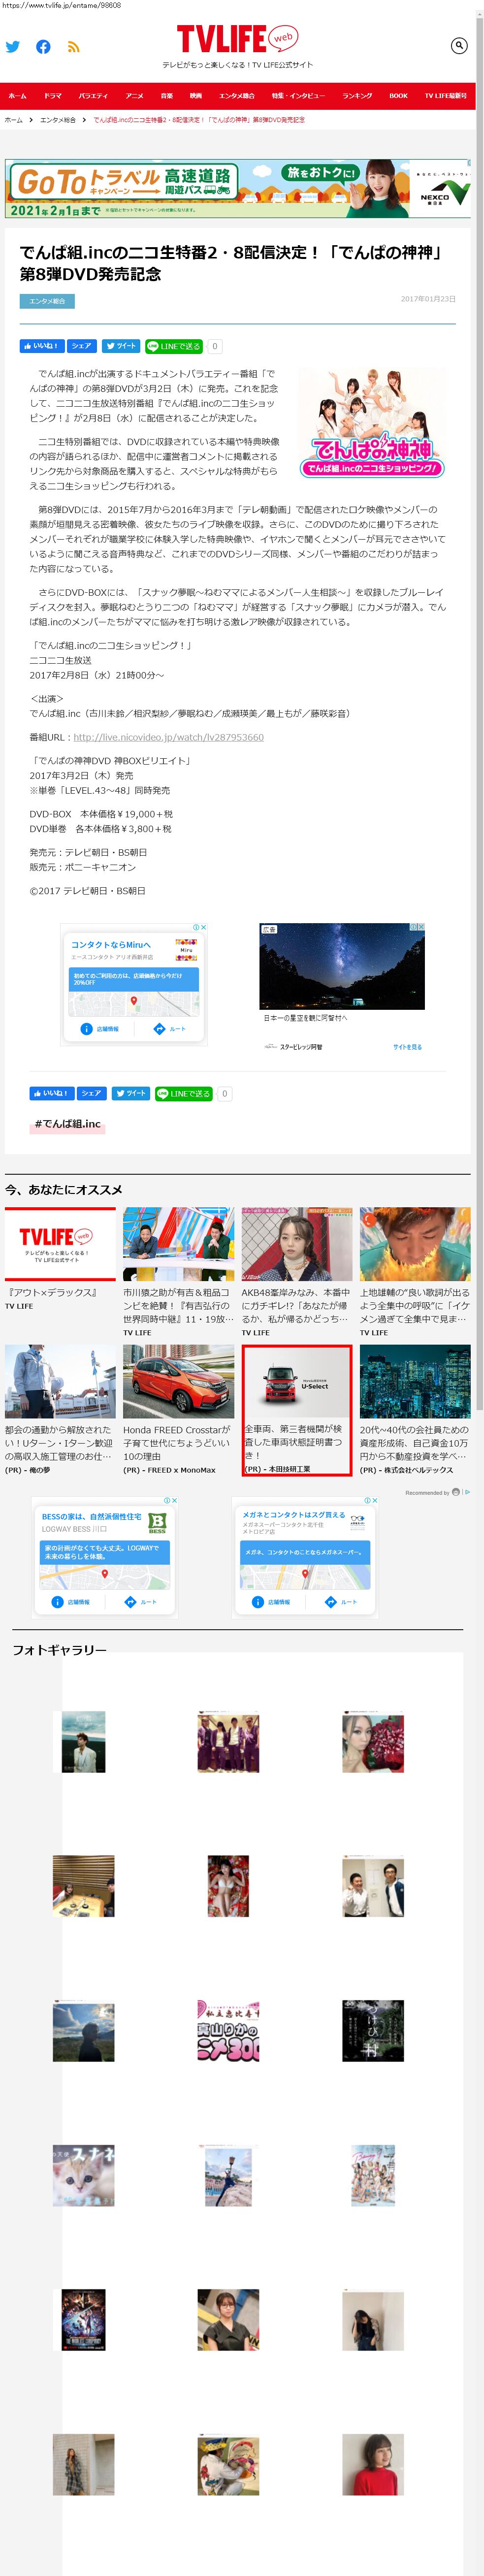Open the ランキング menu item
484x2576 pixels.
[x=357, y=96]
